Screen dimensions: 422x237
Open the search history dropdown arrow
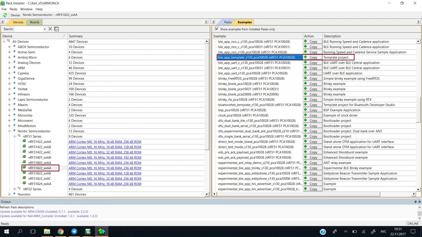[x=45, y=29]
